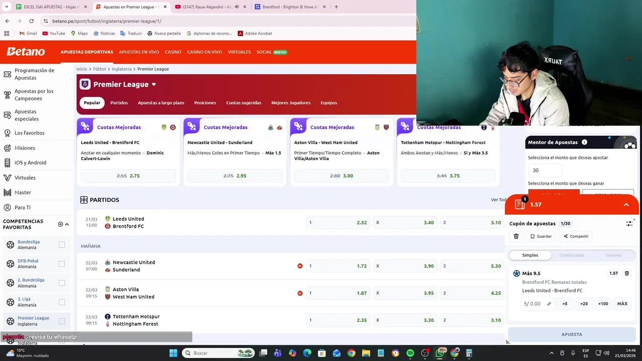Open Apuestas en Vivo menu
This screenshot has width=642, height=361.
(x=139, y=52)
